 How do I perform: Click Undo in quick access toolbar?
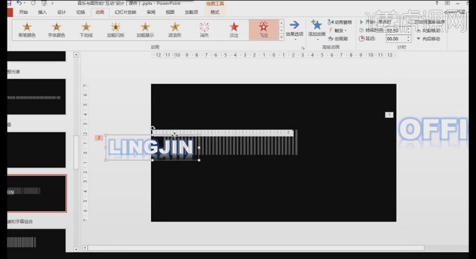point(19,3)
